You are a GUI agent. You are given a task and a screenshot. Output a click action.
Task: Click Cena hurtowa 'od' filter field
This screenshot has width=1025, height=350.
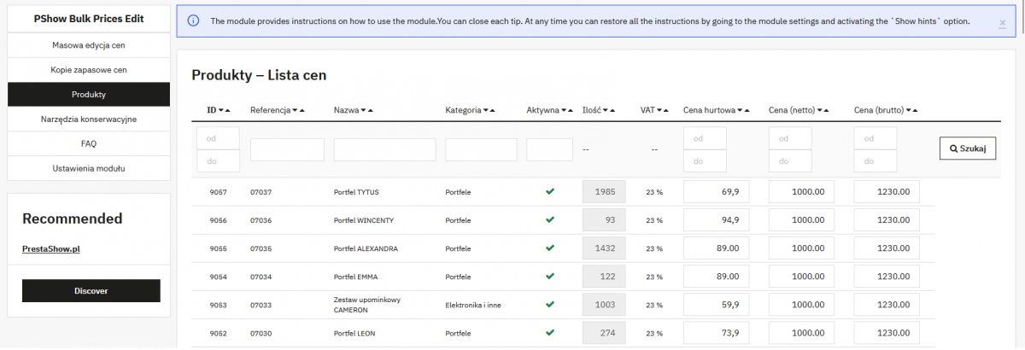point(705,138)
